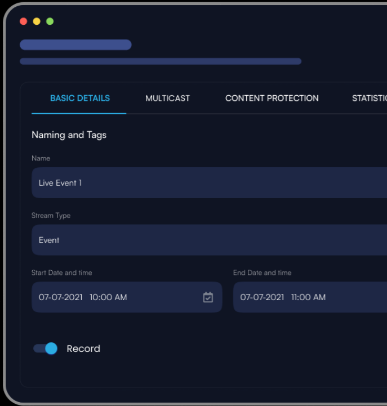Viewport: 387px width, 406px height.
Task: Open the calendar picker for Start Date
Action: click(208, 297)
